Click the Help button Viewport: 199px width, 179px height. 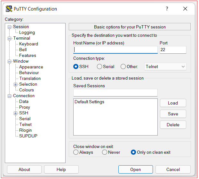(61, 169)
